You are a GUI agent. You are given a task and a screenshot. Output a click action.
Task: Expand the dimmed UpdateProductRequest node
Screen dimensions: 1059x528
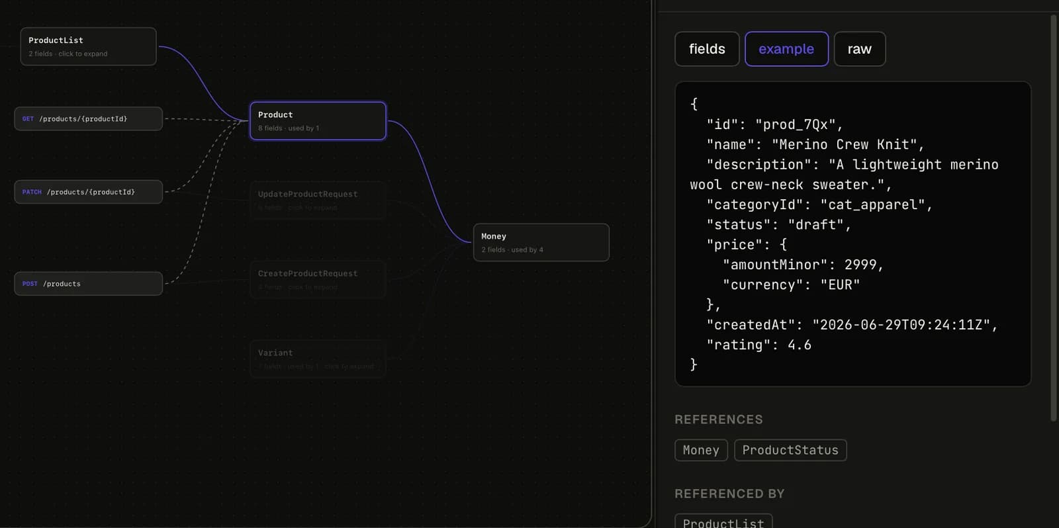pos(318,200)
